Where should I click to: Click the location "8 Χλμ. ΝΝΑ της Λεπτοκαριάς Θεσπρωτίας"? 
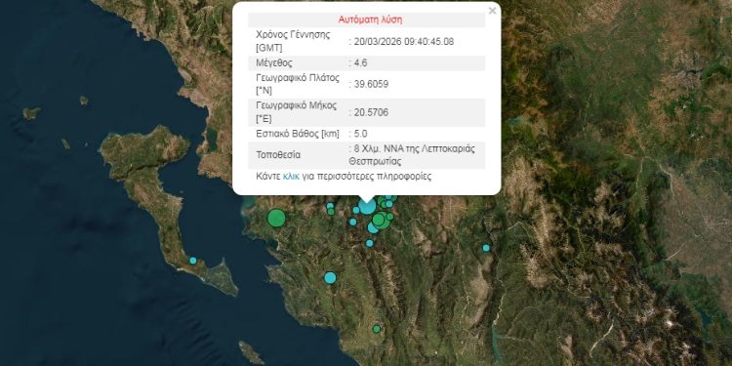412,155
